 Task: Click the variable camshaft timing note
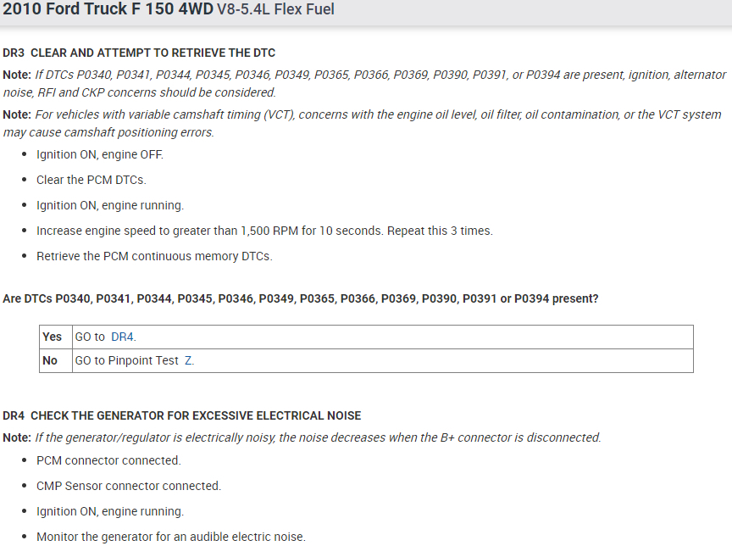(364, 123)
